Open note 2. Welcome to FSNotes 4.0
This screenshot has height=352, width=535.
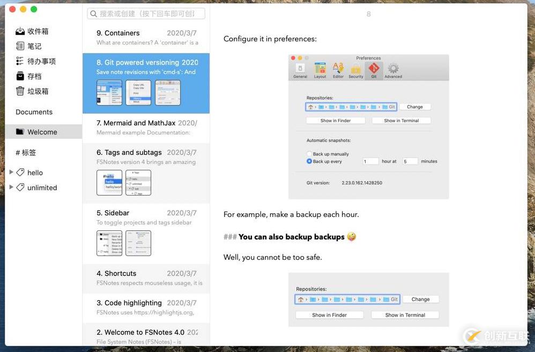(146, 335)
